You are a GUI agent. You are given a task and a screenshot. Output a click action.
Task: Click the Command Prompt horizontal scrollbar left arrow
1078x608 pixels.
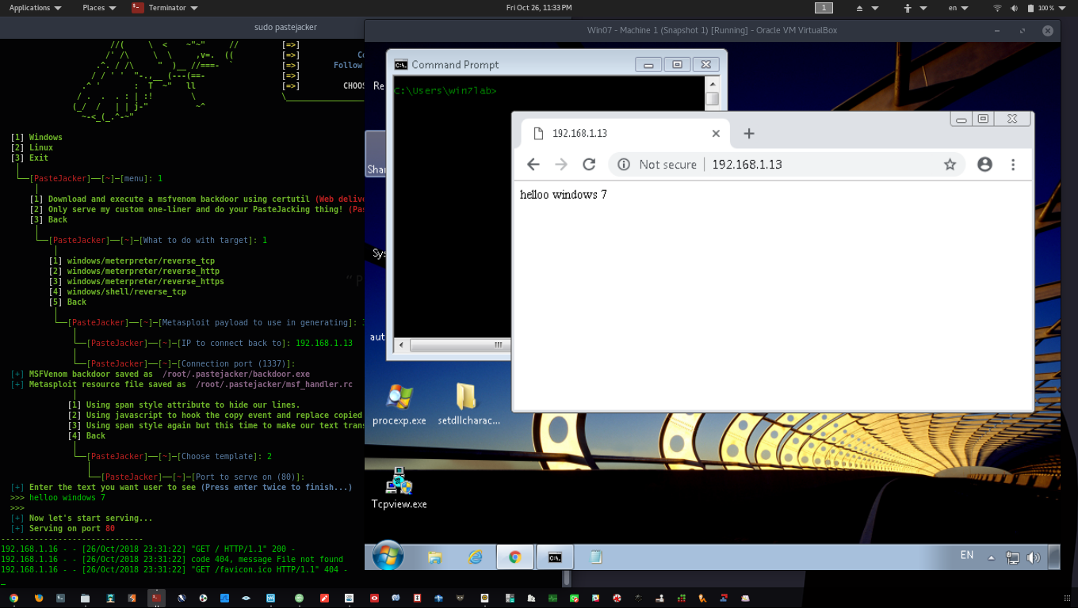tap(402, 345)
